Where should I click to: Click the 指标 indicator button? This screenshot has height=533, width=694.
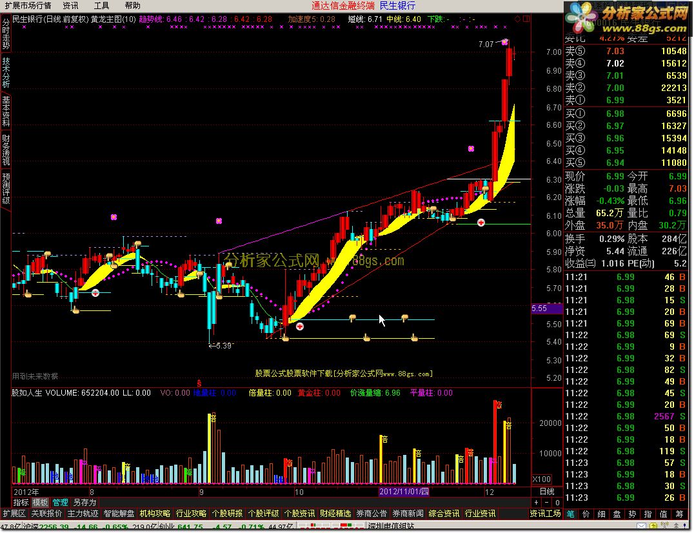pyautogui.click(x=21, y=503)
